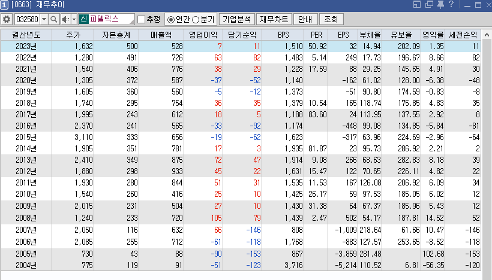Screen dimensions: 492x280
Task: Open the settings gear icon
Action: [7, 19]
